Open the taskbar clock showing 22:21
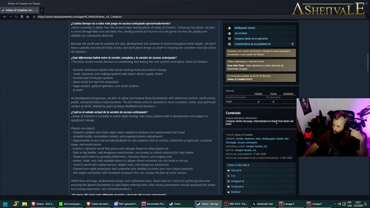The width and height of the screenshot is (370, 208). [358, 204]
